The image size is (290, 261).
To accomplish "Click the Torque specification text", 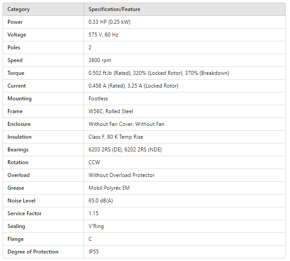I will point(159,73).
